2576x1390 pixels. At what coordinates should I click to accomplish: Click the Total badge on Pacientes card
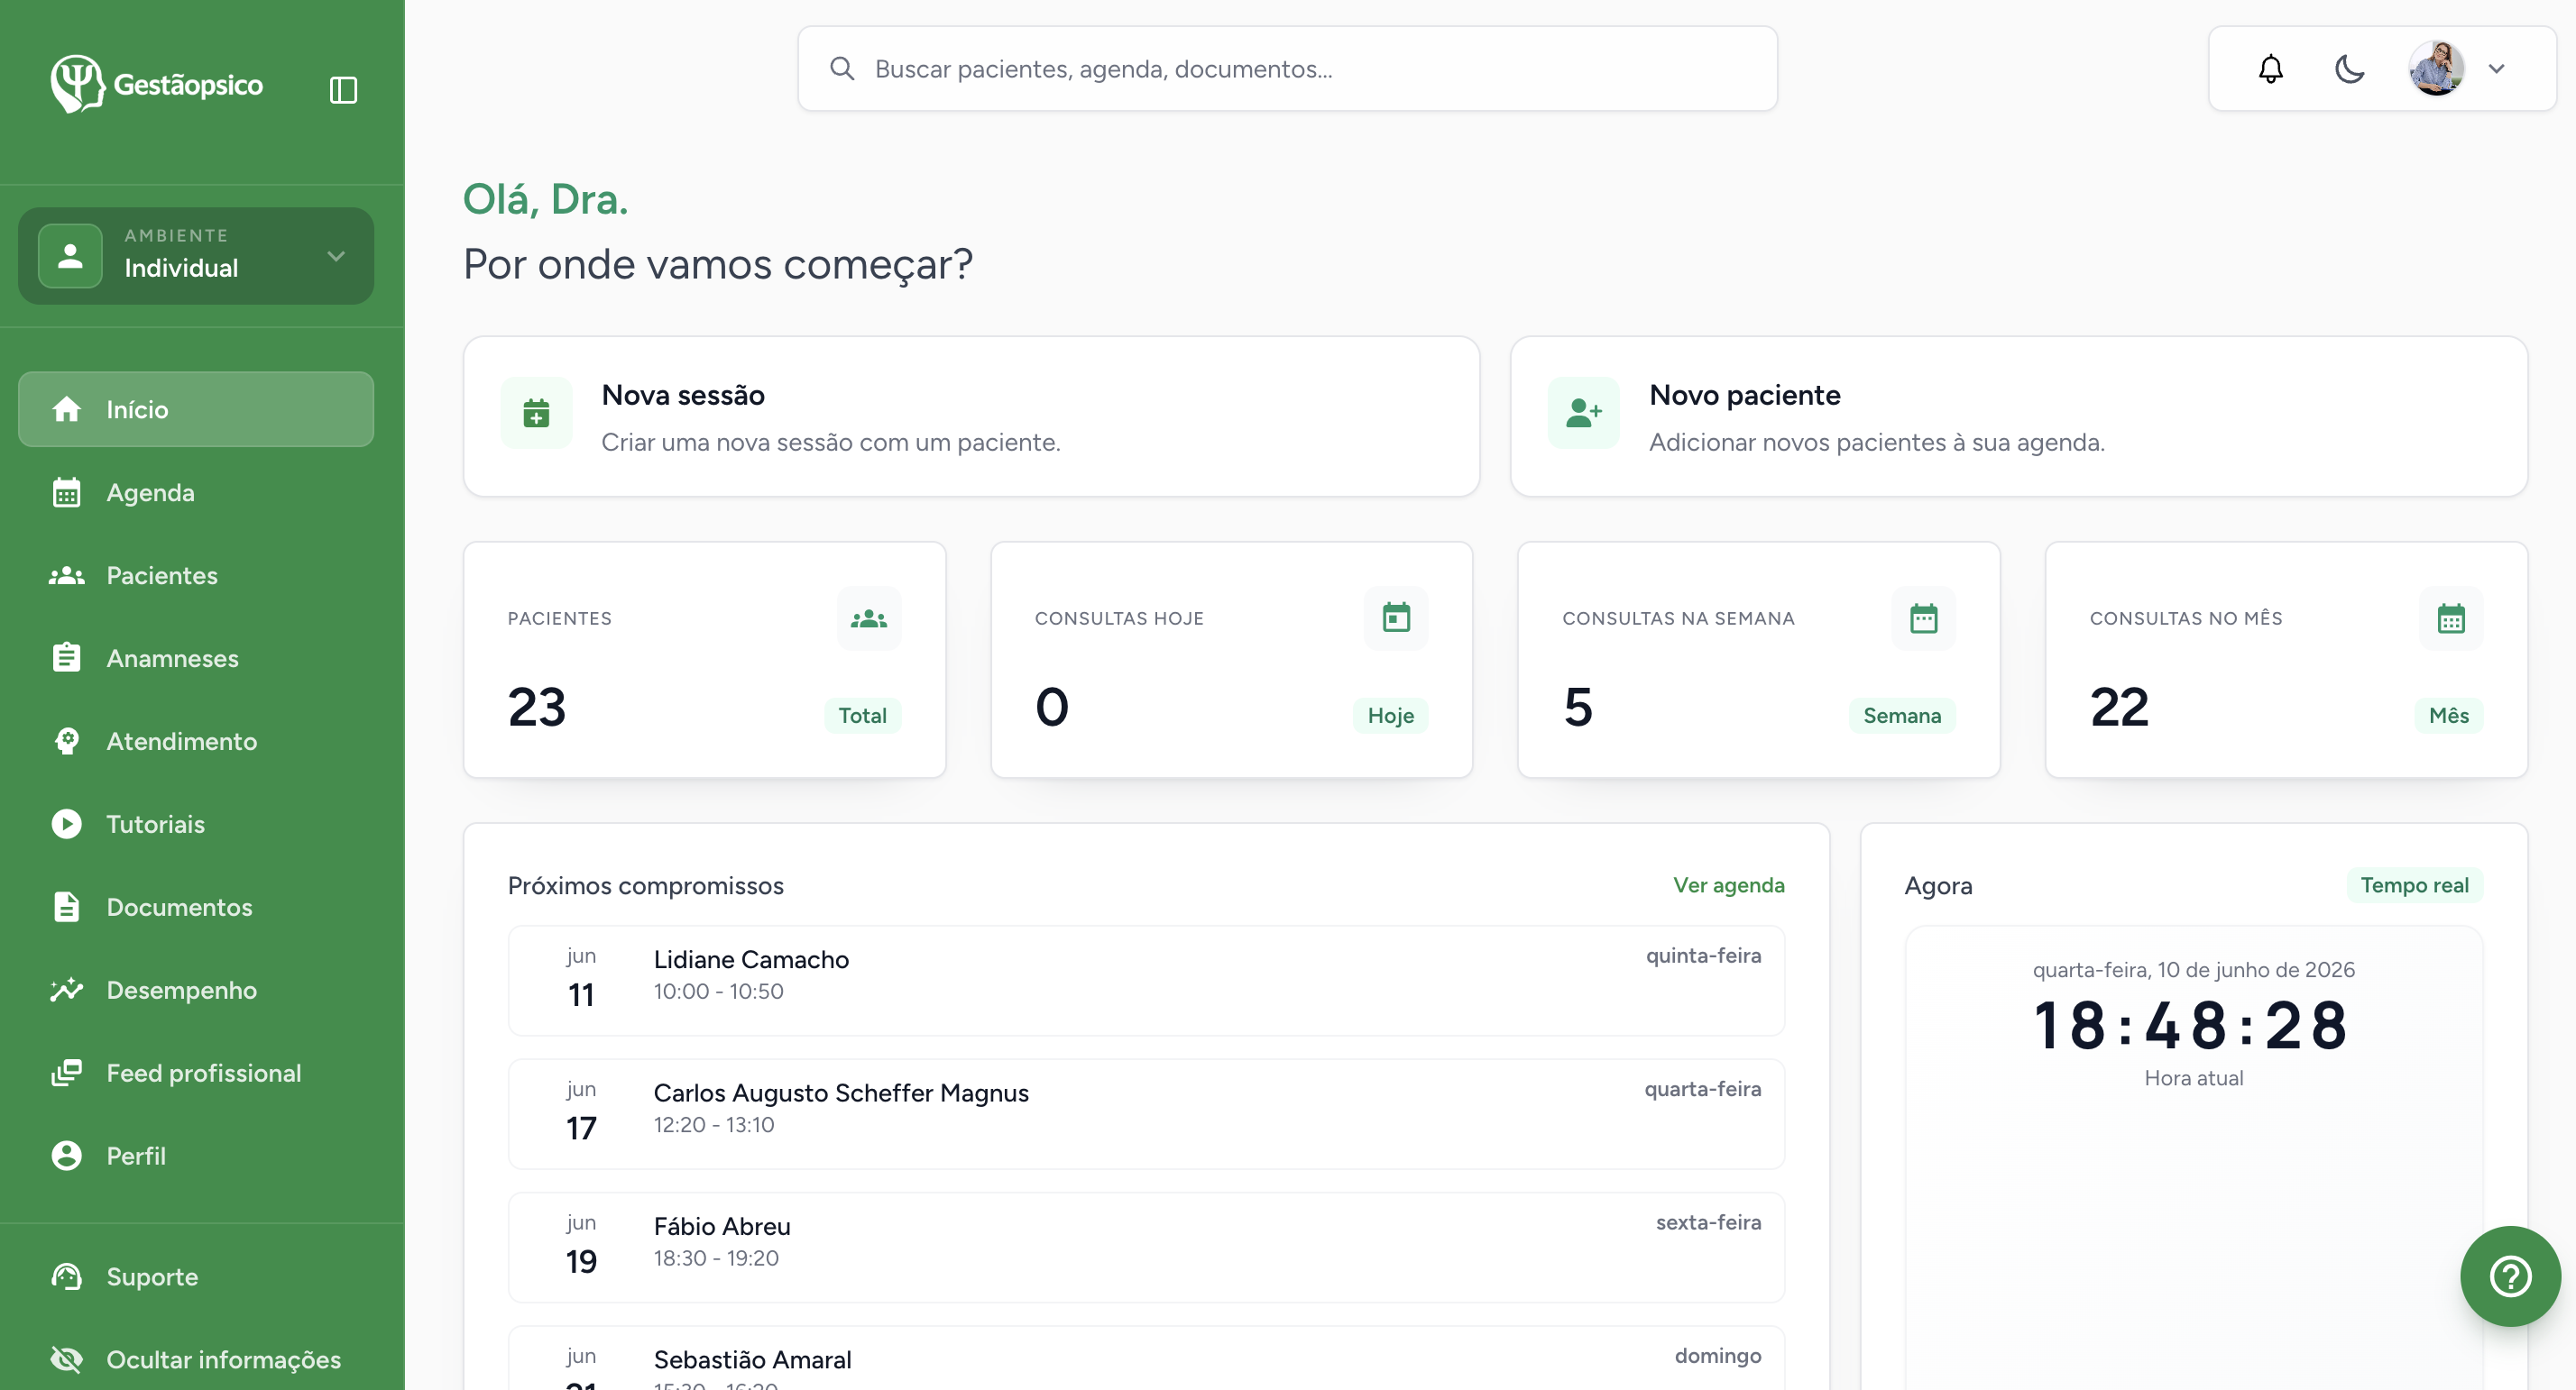click(x=862, y=716)
